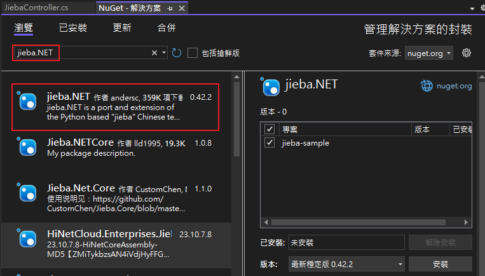Click the project list horizontal scrollbar thumb
Screen dimensions: 485x276
(x=358, y=222)
